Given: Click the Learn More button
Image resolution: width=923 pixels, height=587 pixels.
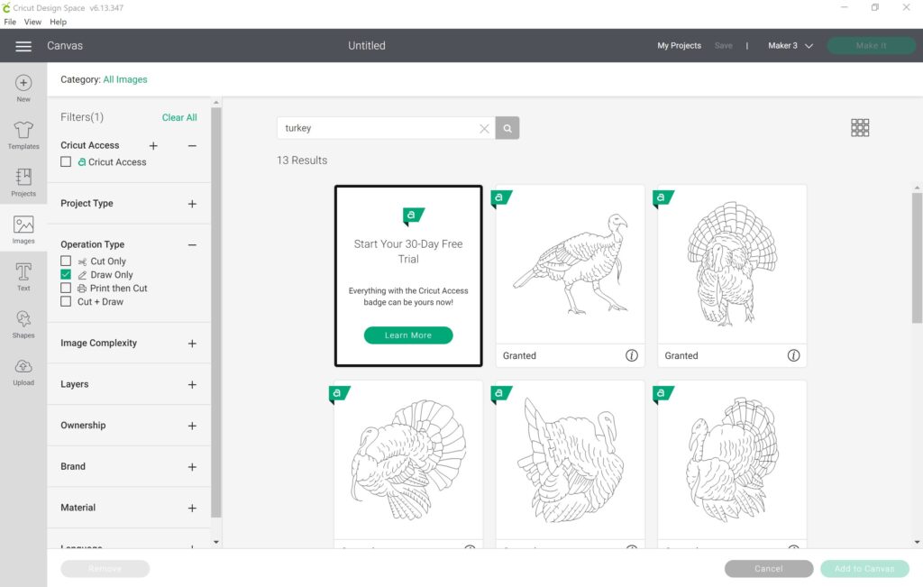Looking at the screenshot, I should pos(408,335).
